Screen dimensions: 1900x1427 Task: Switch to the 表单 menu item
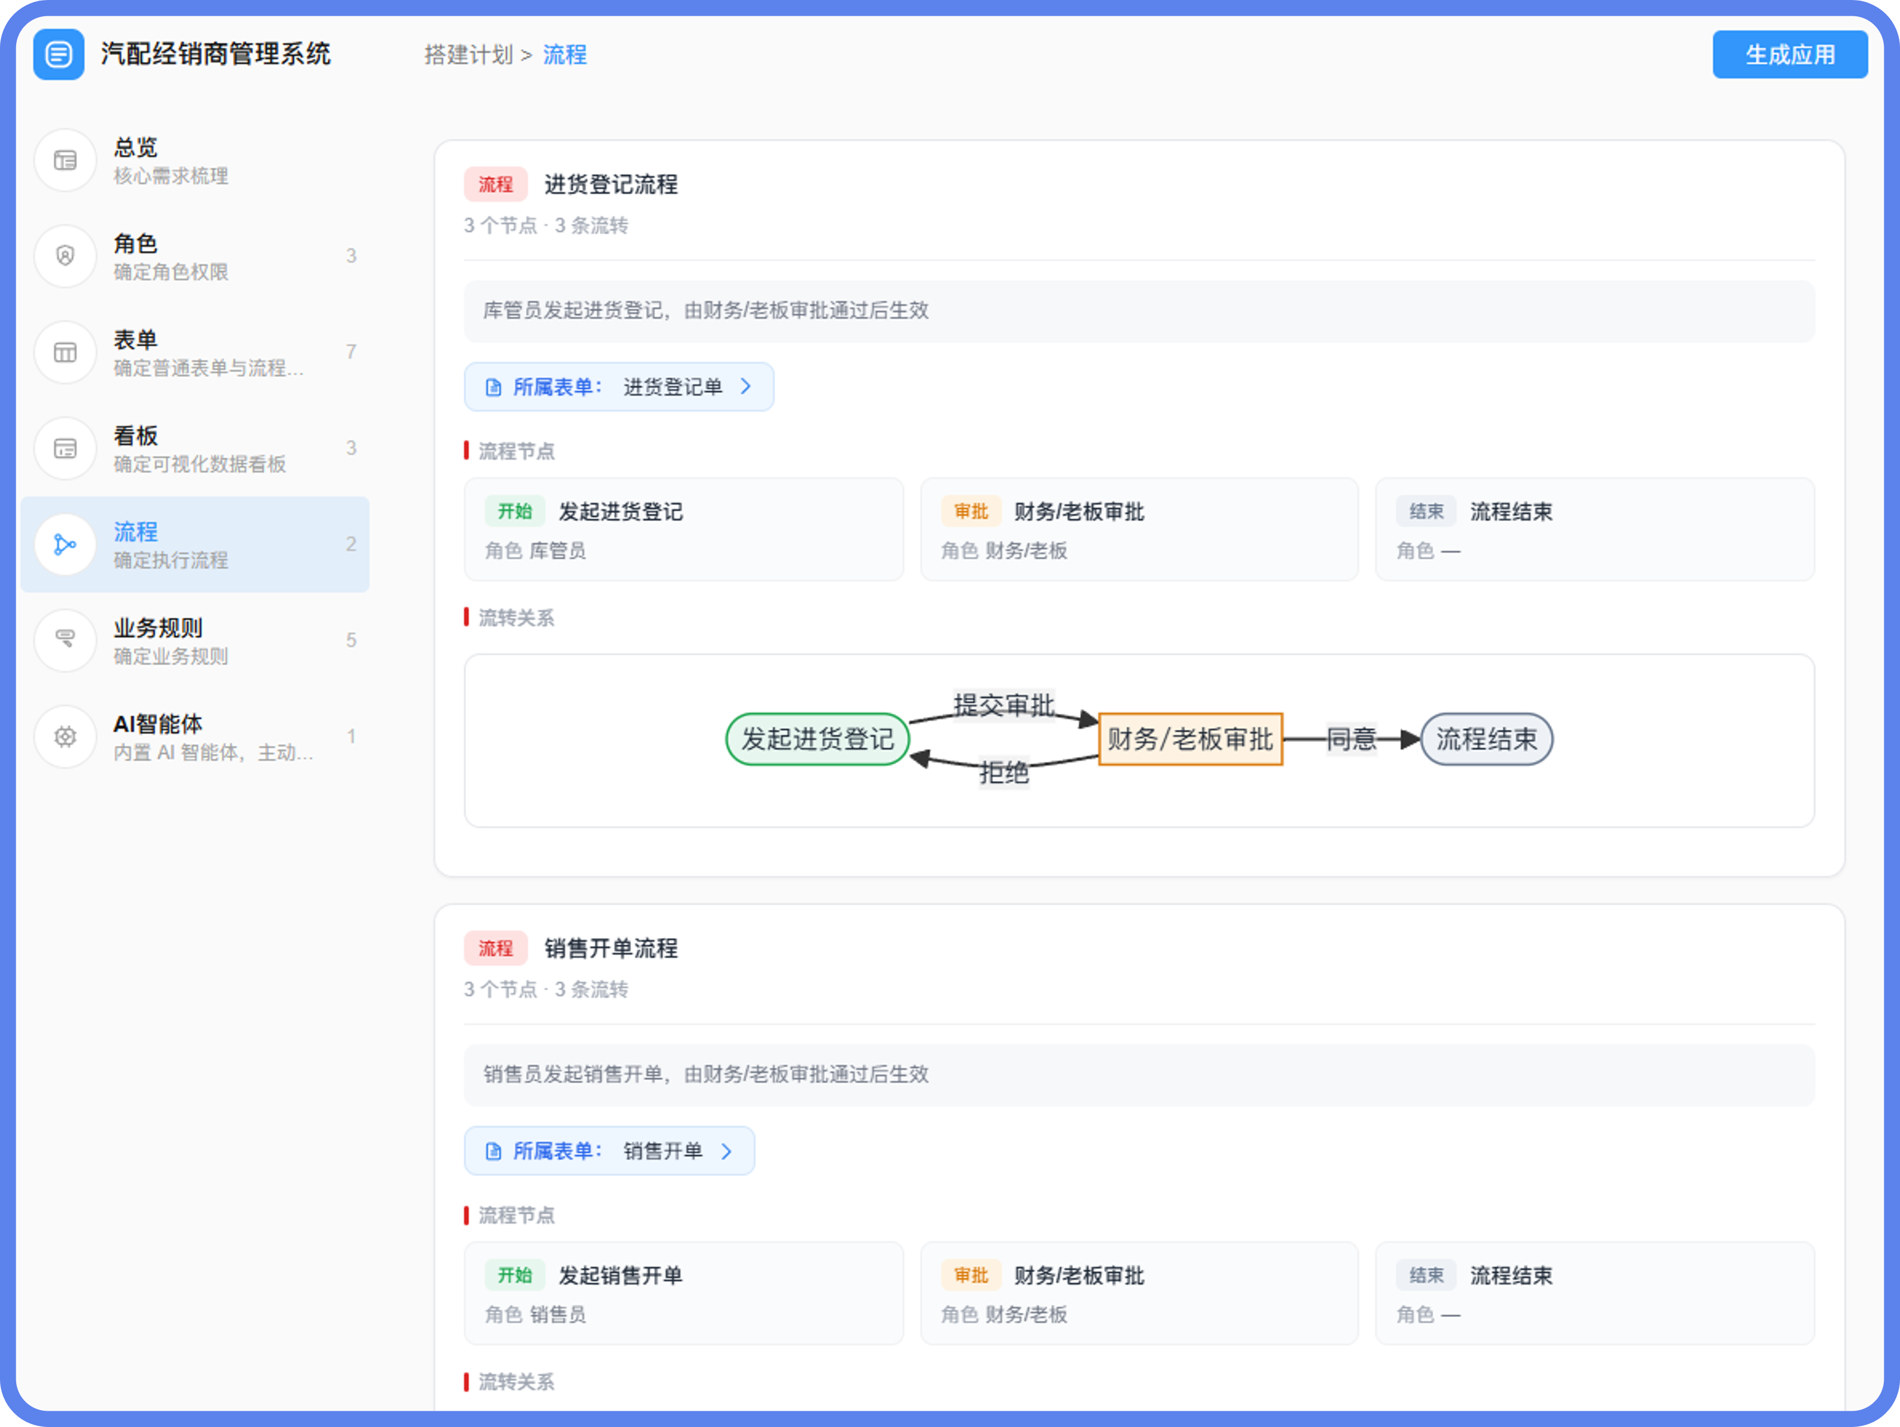pyautogui.click(x=195, y=352)
